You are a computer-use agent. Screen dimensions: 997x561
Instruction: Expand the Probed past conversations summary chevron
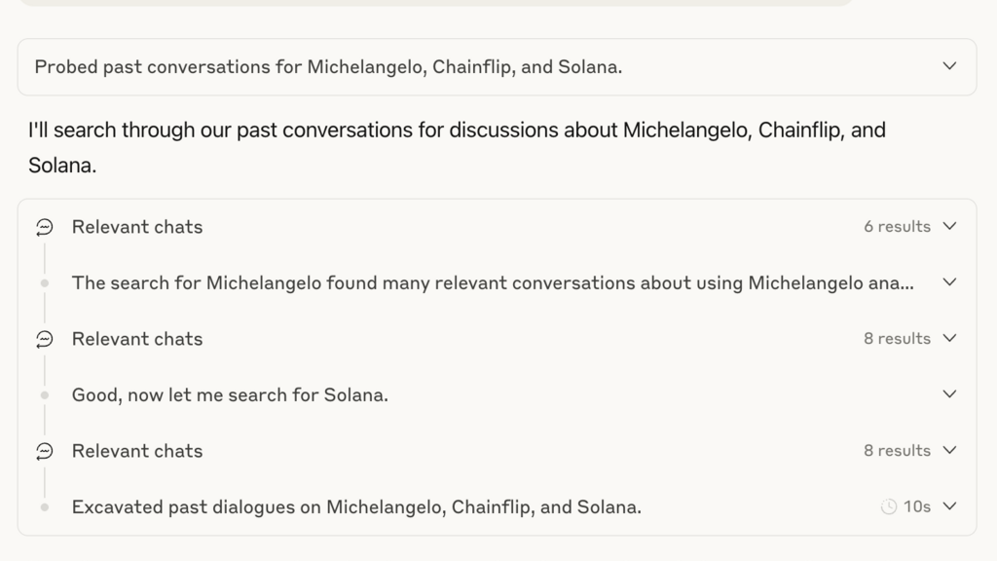949,66
